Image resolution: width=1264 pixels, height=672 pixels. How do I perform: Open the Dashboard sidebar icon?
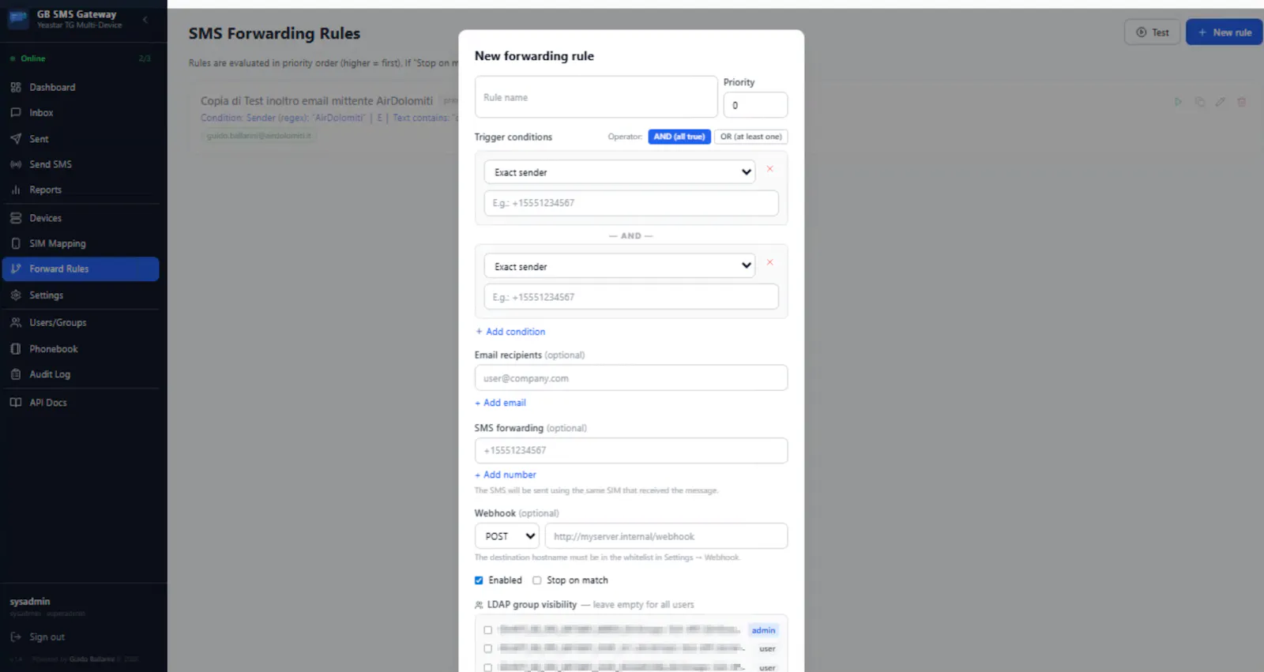click(x=16, y=88)
